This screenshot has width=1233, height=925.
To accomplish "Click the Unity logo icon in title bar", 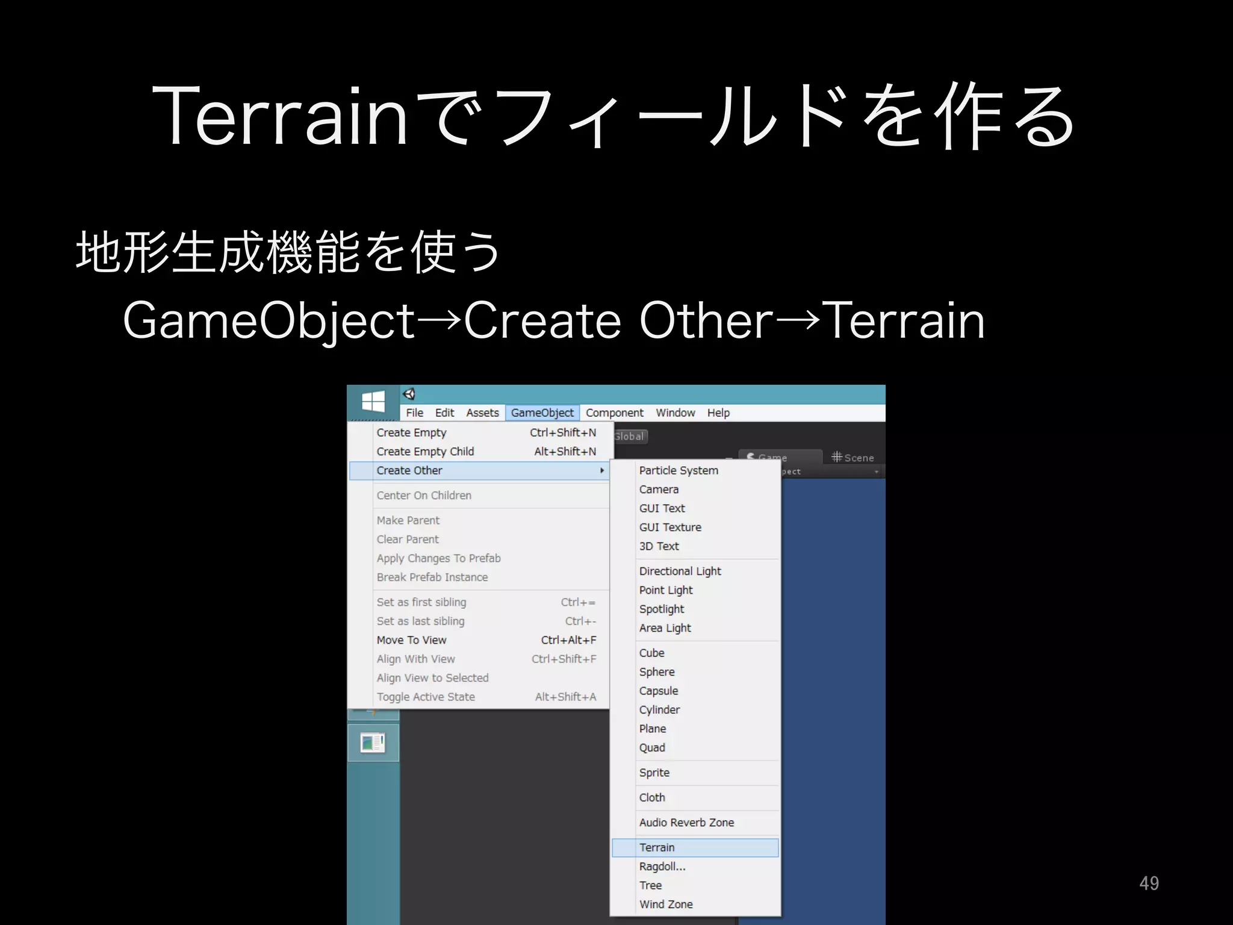I will click(x=409, y=394).
